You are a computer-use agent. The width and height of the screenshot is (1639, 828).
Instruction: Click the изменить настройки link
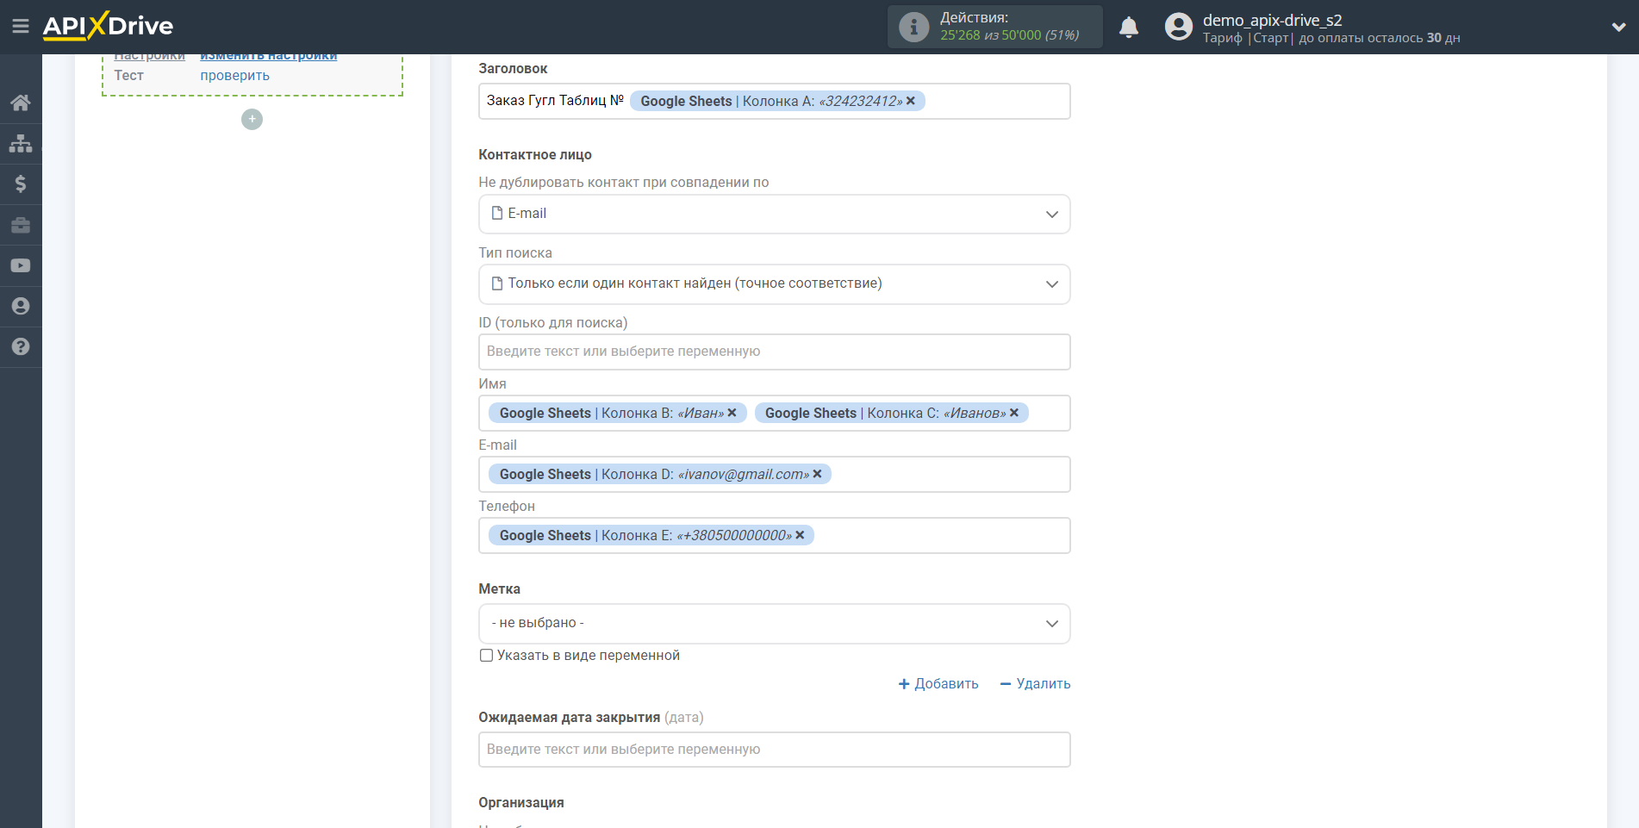(269, 56)
